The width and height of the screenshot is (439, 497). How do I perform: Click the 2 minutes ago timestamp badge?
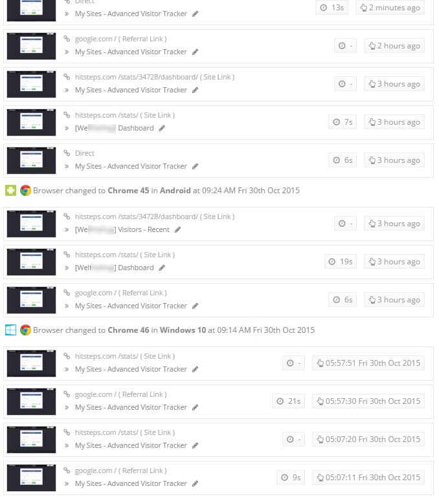coord(390,8)
